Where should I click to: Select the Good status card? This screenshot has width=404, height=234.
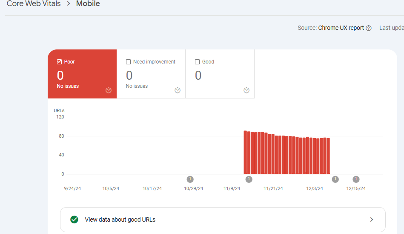click(220, 74)
